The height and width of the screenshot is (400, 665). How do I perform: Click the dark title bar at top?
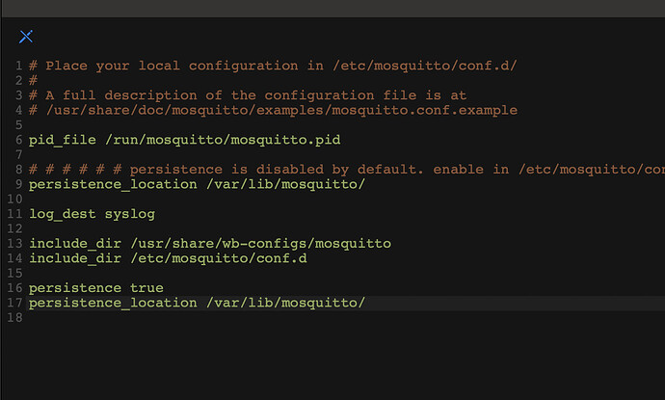click(333, 9)
